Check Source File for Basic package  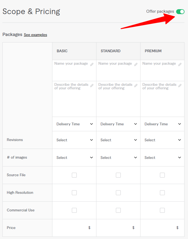pos(74,175)
